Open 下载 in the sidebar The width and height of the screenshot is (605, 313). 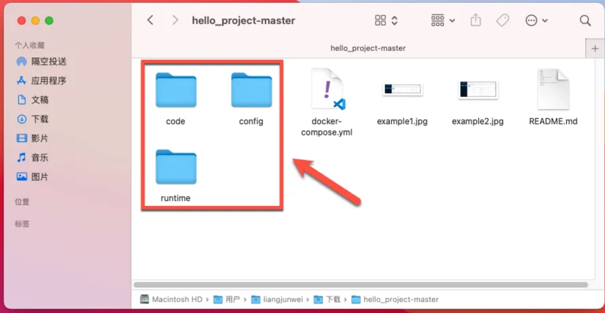point(39,119)
